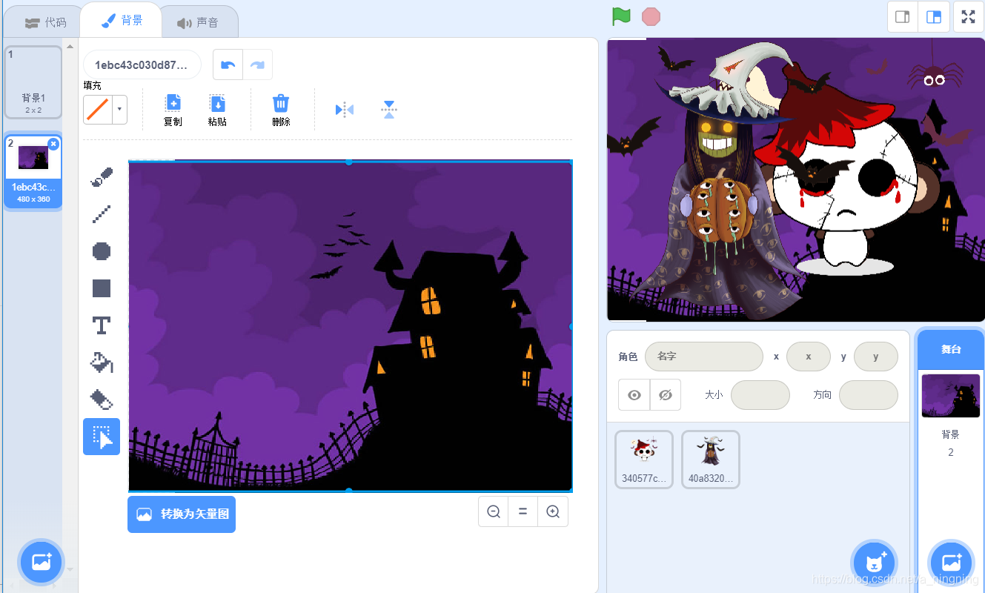Stop project with red stop button
The width and height of the screenshot is (985, 593).
pos(651,16)
